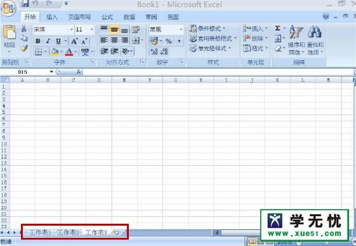Screen dimensions: 356x246
Task: Expand the font name dropdown (宋体)
Action: [72, 29]
